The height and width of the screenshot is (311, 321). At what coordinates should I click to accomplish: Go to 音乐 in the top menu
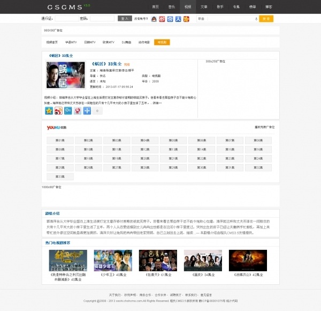click(171, 6)
